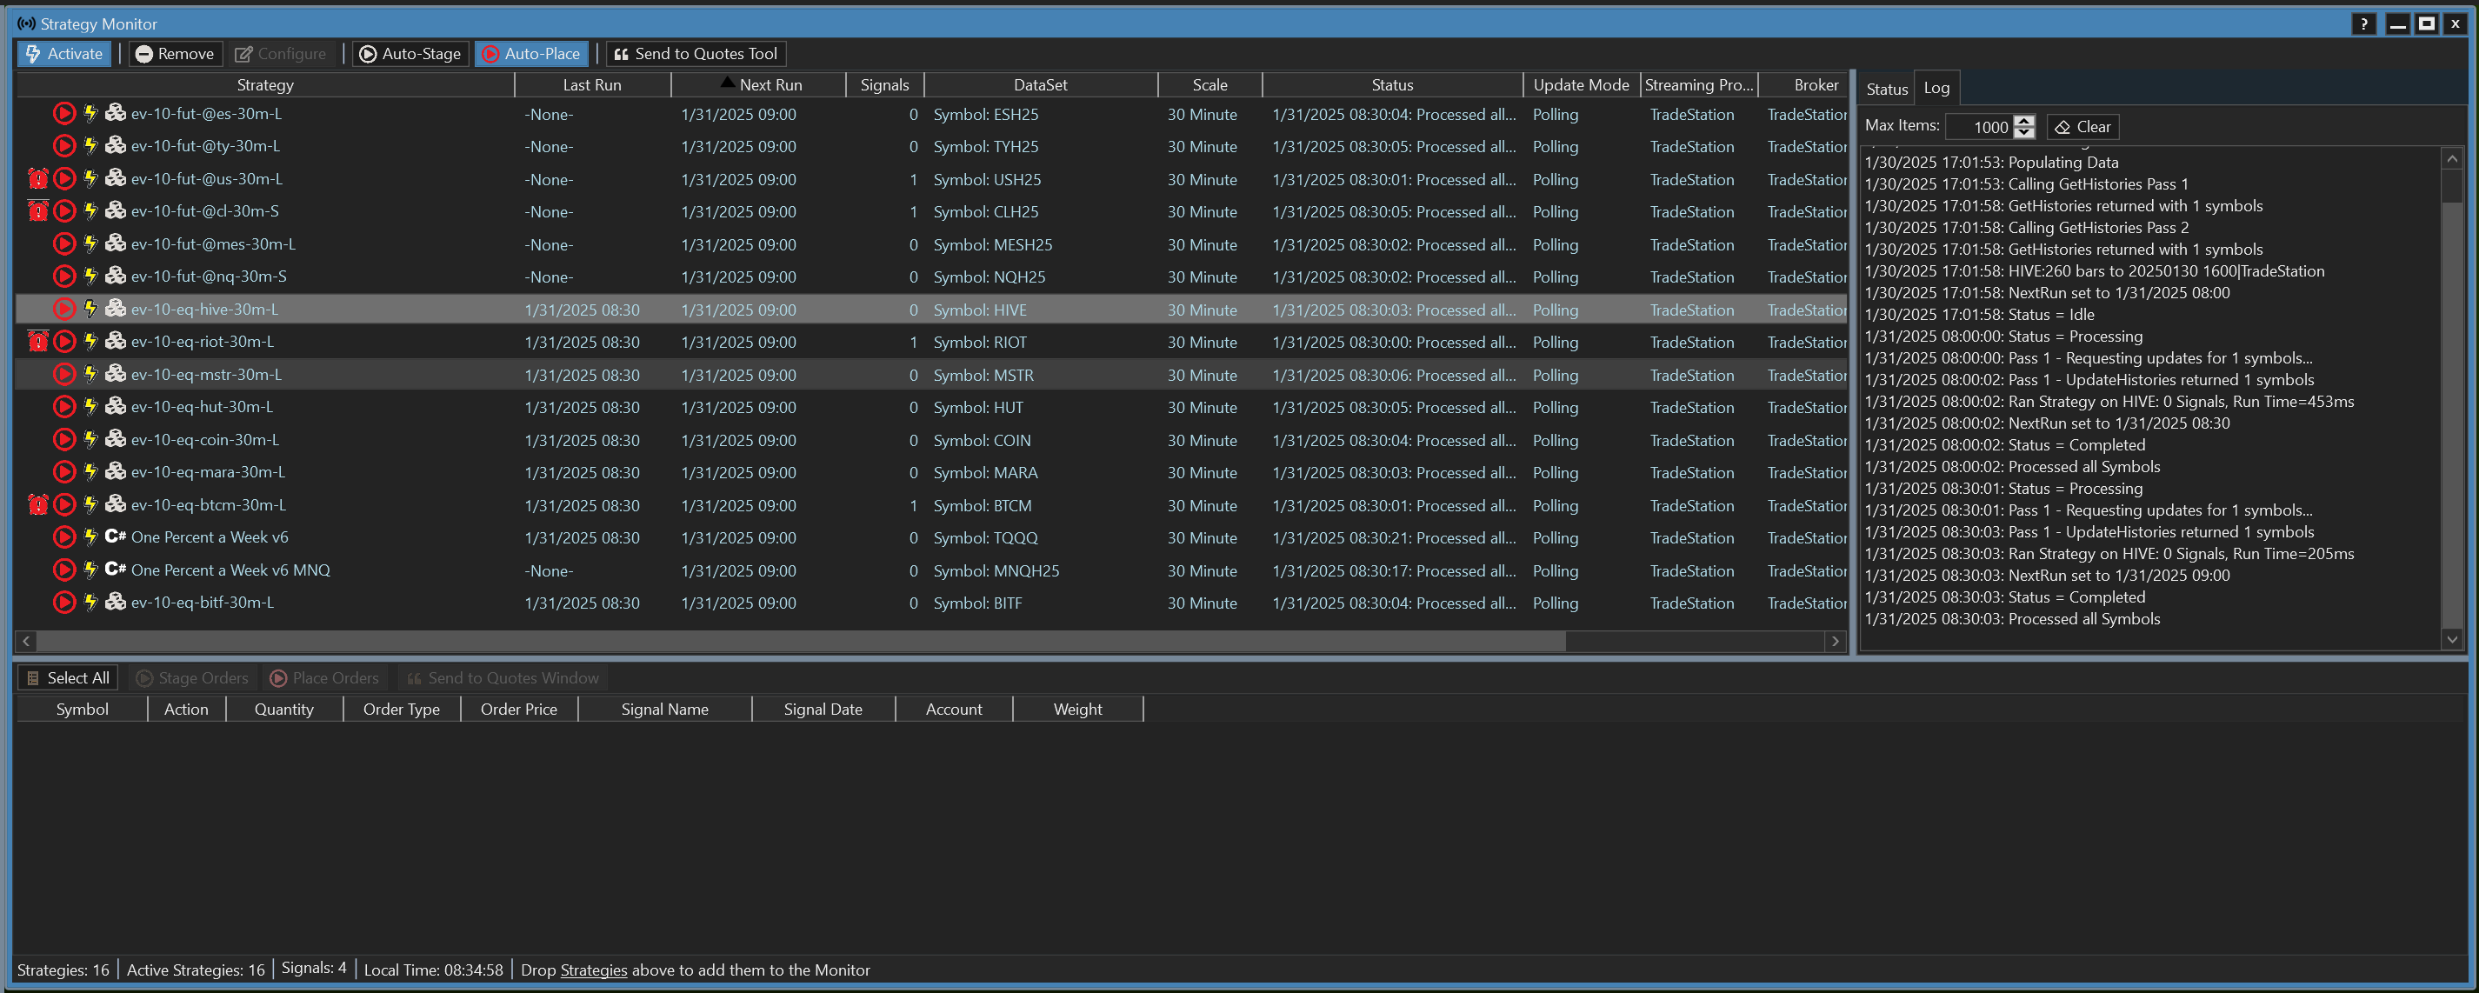Image resolution: width=2479 pixels, height=993 pixels.
Task: Clear the log entries
Action: (x=2082, y=127)
